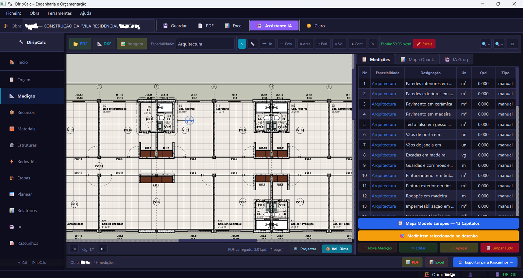Cancel current tool with the X icon
The image size is (523, 278).
373,44
